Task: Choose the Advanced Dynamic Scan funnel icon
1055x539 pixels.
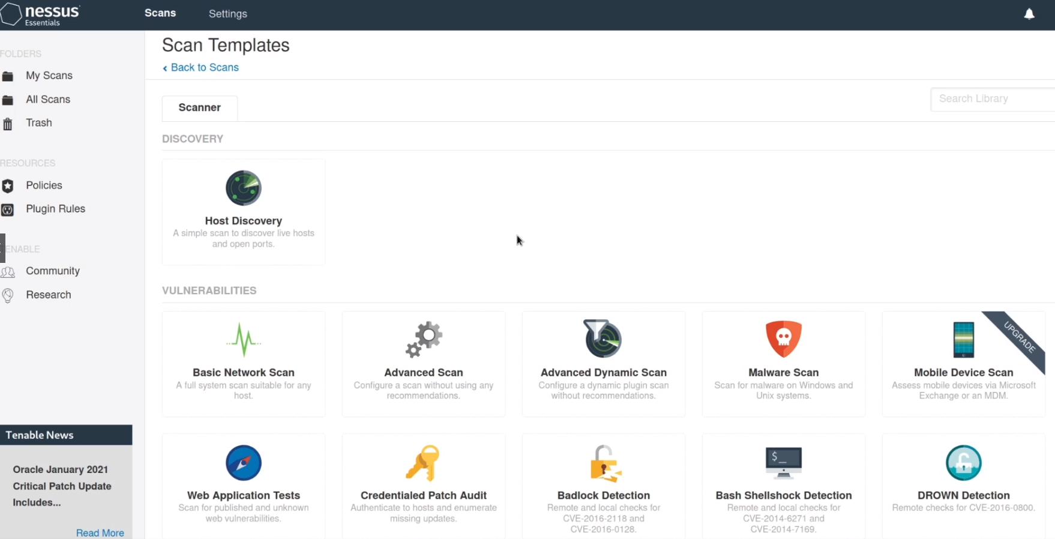Action: (x=603, y=339)
